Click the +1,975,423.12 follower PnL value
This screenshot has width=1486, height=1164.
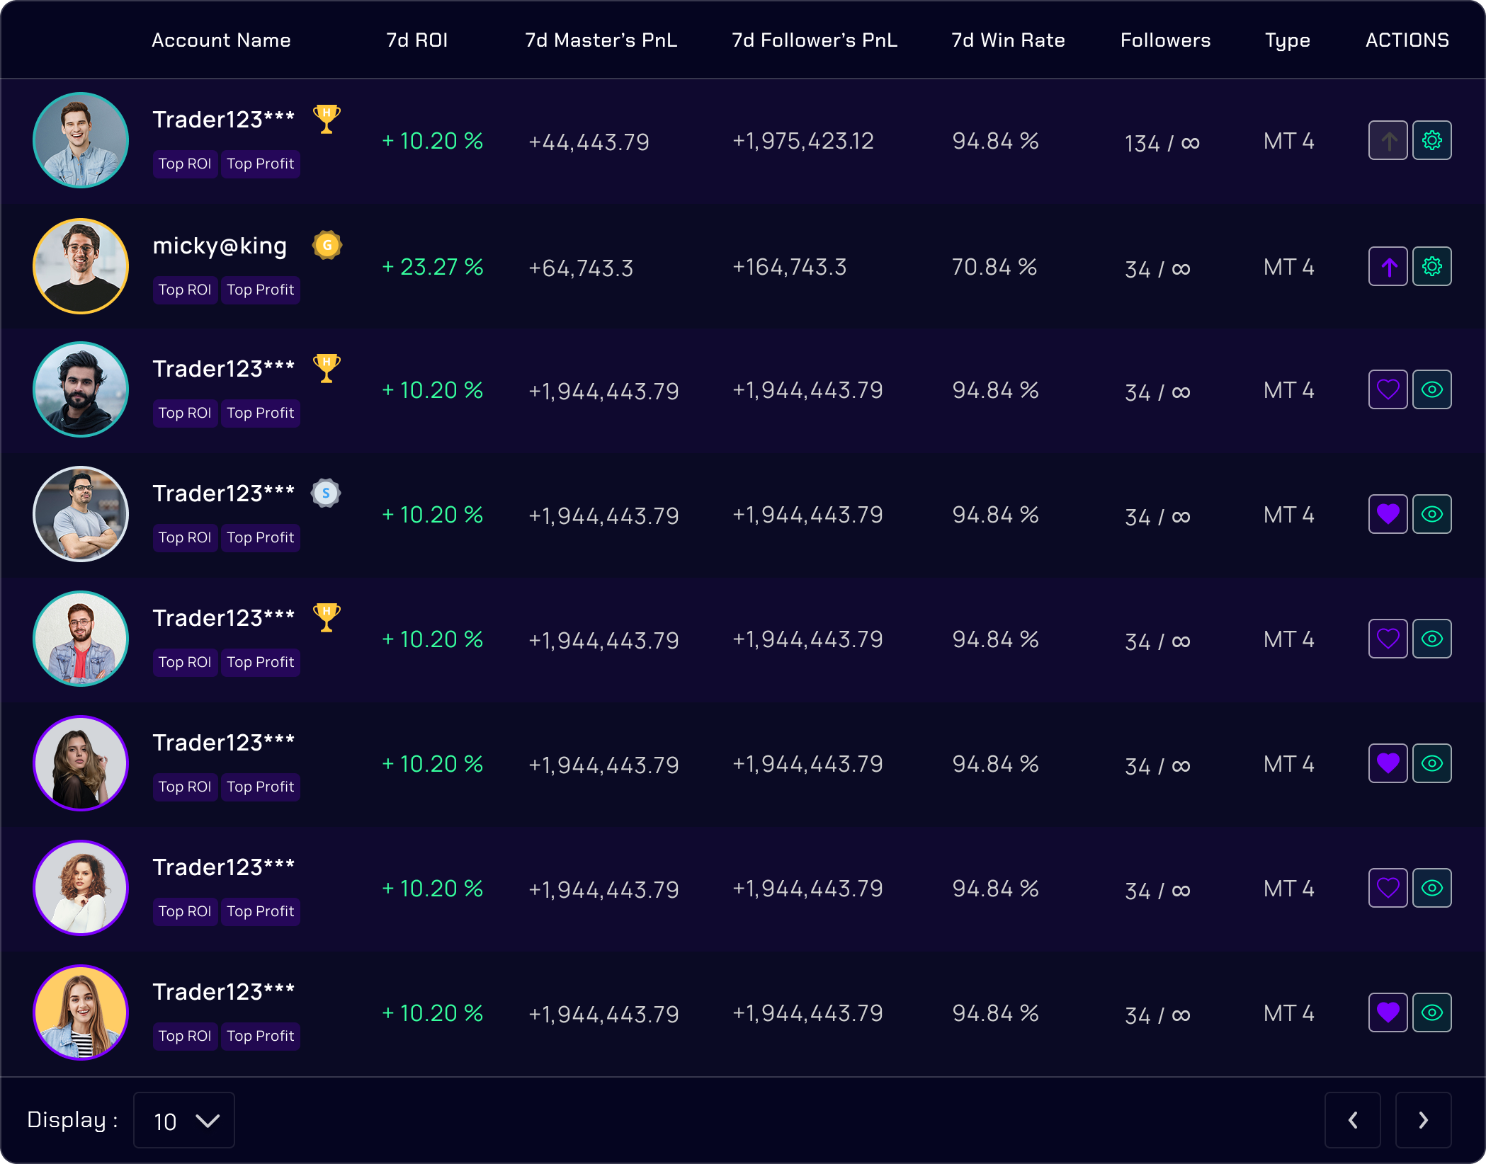point(802,141)
